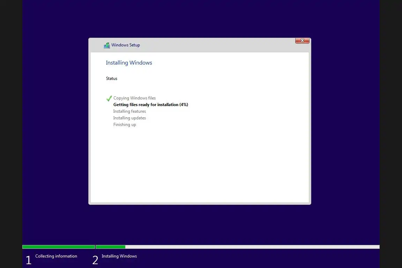Image resolution: width=402 pixels, height=268 pixels.
Task: Click the 'Finishing up' status line
Action: (x=125, y=125)
